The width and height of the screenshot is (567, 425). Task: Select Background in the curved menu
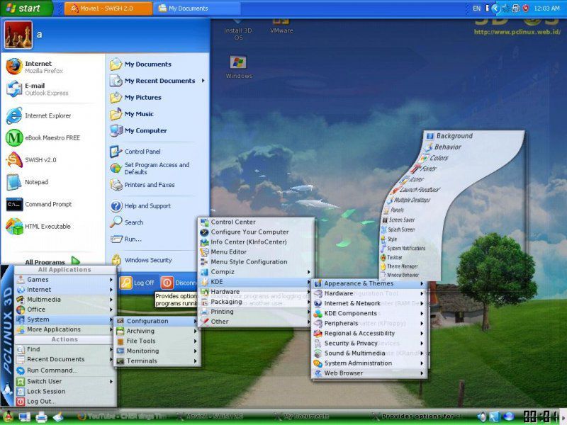(454, 136)
